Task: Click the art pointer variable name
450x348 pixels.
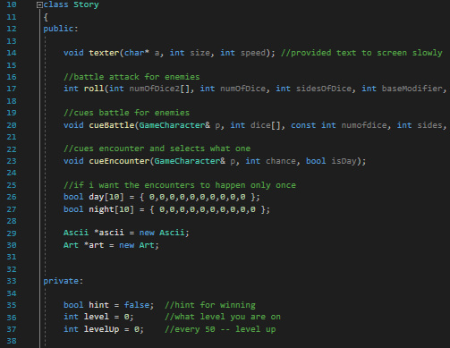Action: [97, 245]
